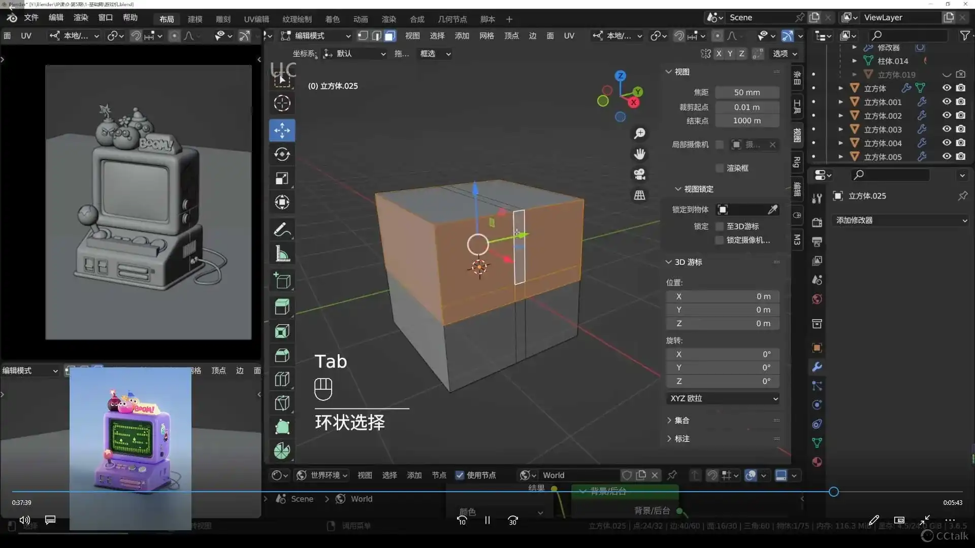Toggle visibility of 立方体.001 with eye icon
Image resolution: width=975 pixels, height=548 pixels.
947,101
